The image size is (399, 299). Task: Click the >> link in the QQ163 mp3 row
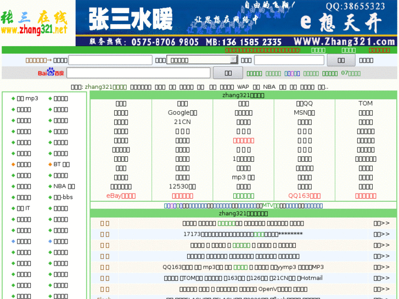click(381, 267)
